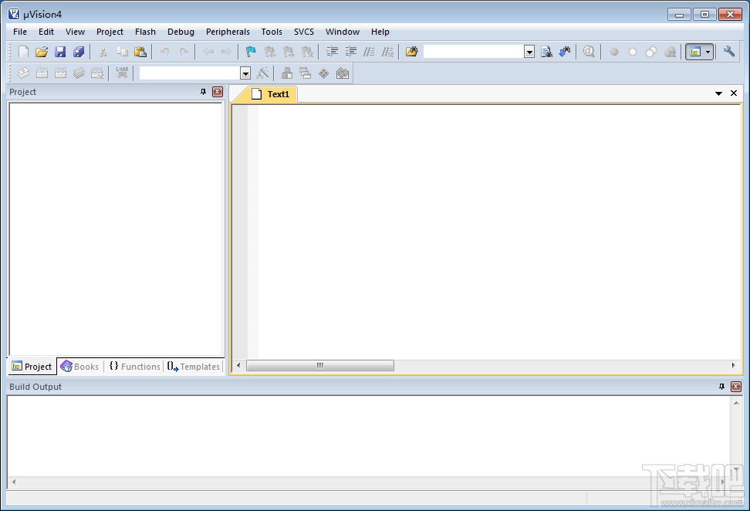Viewport: 750px width, 511px height.
Task: Click the Comment selection icon
Action: coord(369,52)
